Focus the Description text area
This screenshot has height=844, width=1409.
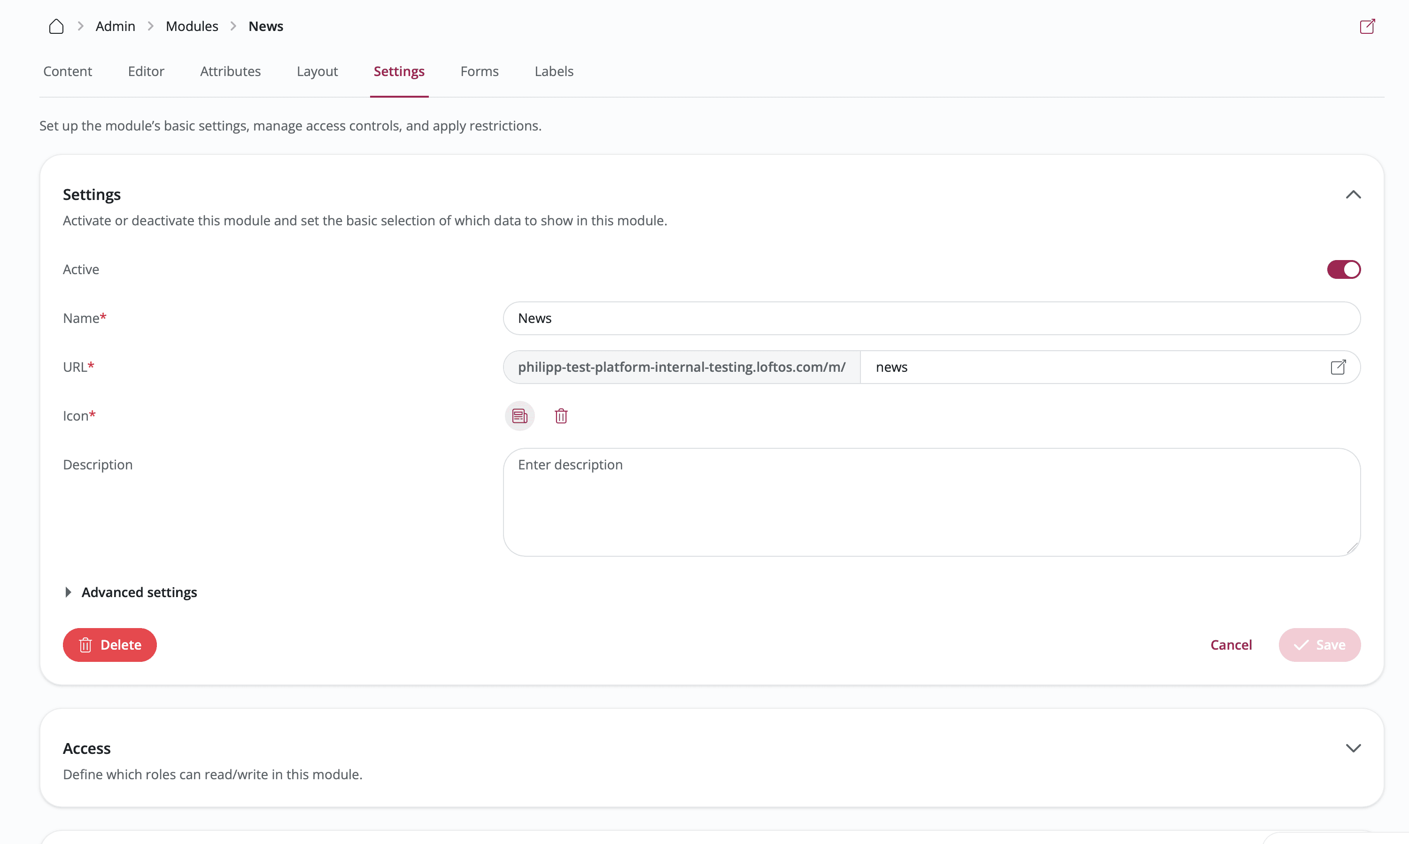point(931,502)
